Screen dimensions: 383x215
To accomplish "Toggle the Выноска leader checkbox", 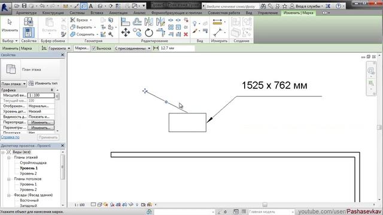I will pos(93,48).
